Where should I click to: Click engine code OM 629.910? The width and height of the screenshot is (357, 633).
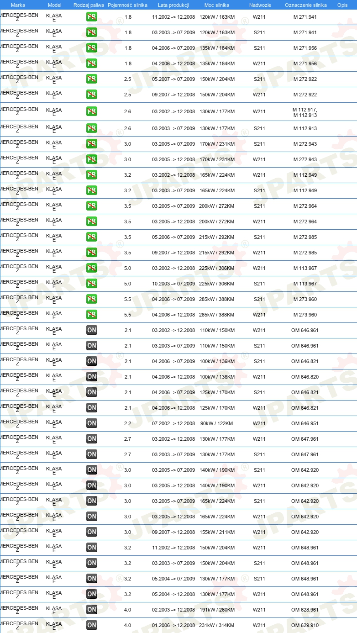[x=305, y=626]
